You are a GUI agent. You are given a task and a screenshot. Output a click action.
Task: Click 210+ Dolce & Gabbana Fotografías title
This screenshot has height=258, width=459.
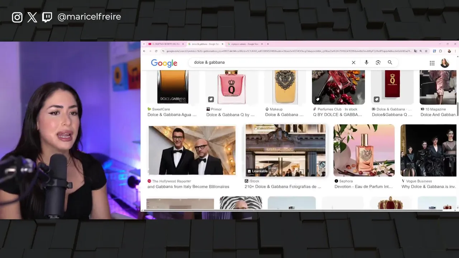coord(283,187)
